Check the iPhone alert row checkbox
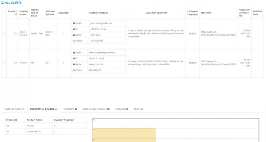This screenshot has height=142, width=266. (4, 63)
